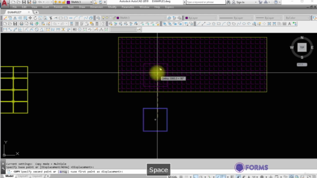Image resolution: width=317 pixels, height=178 pixels.
Task: Open the Modify menu
Action: (x=112, y=7)
